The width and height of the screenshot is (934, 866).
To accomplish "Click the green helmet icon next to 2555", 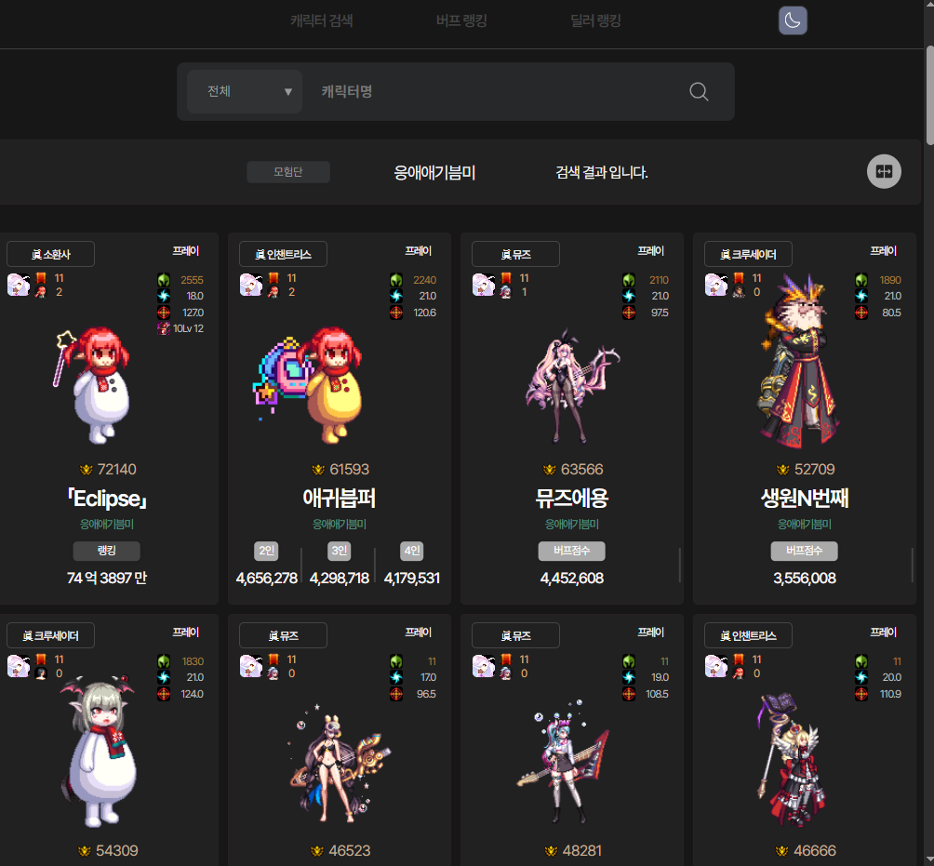I will (164, 280).
